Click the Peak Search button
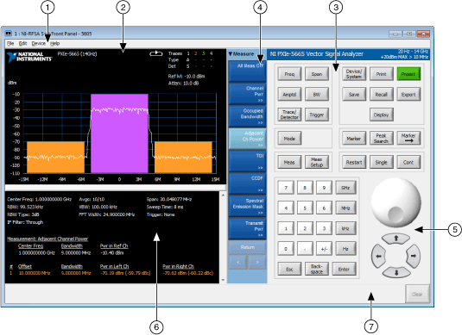 381,138
